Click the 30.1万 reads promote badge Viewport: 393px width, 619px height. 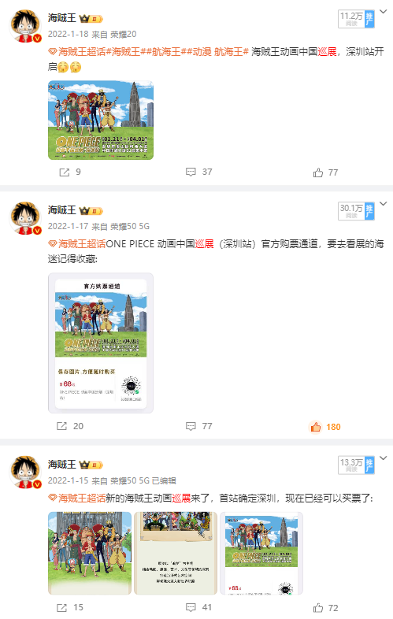point(356,211)
